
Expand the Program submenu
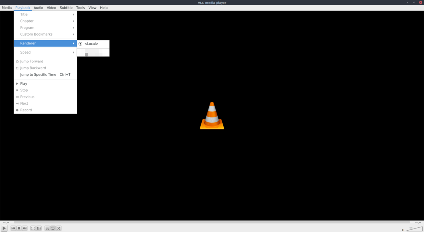[x=45, y=28]
